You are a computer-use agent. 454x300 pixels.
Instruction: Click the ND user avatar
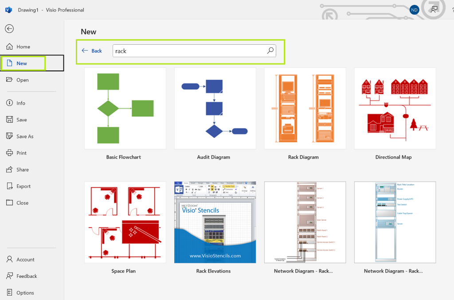(415, 10)
